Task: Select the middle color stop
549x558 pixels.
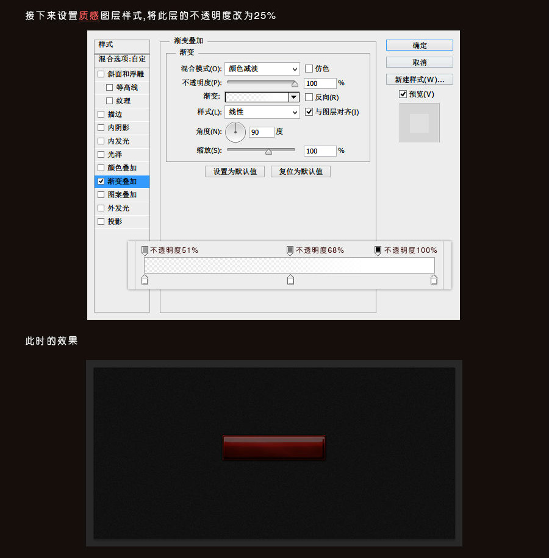Action: [x=291, y=280]
